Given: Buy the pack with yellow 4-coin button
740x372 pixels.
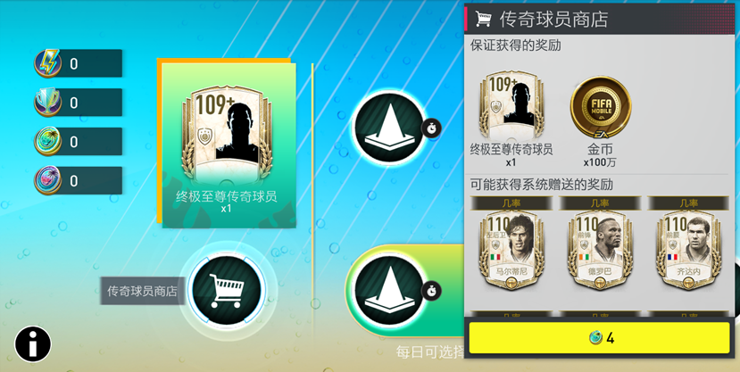Looking at the screenshot, I should (x=599, y=337).
